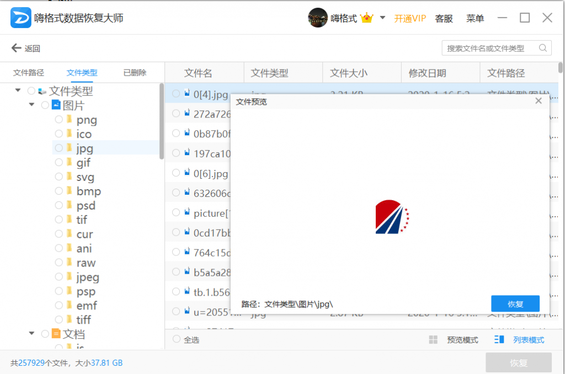
Task: Click the VIP crown icon
Action: (x=367, y=18)
